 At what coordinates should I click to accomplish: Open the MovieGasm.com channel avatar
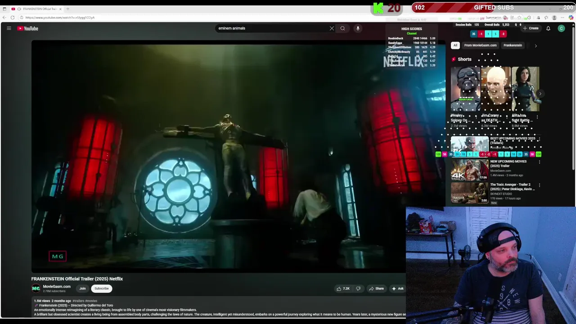(36, 288)
